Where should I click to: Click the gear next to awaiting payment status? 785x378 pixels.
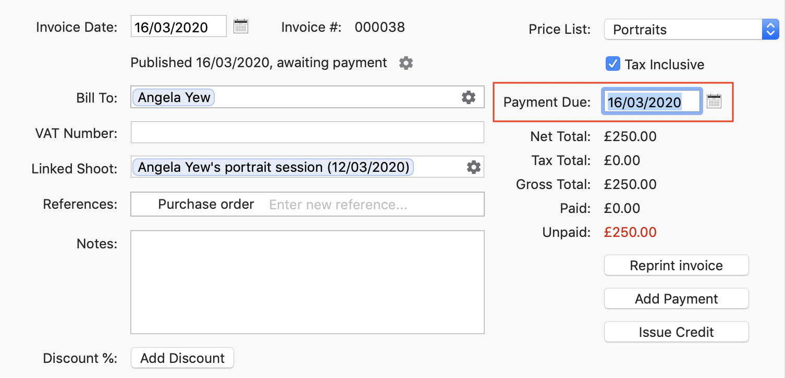coord(406,62)
